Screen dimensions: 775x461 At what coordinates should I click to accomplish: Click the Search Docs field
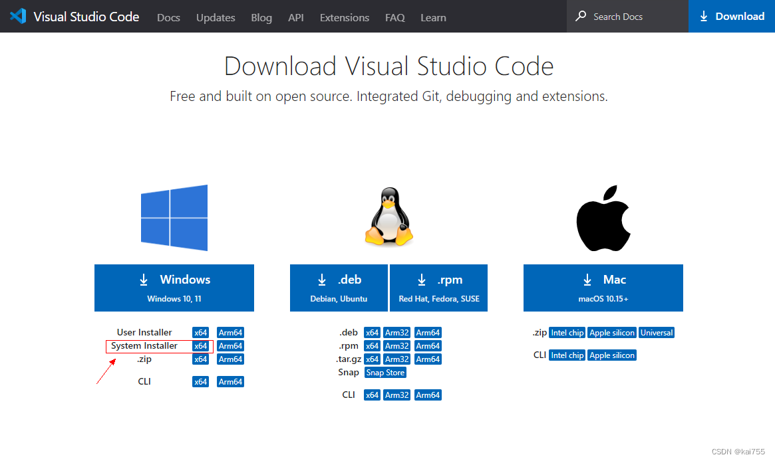[627, 17]
